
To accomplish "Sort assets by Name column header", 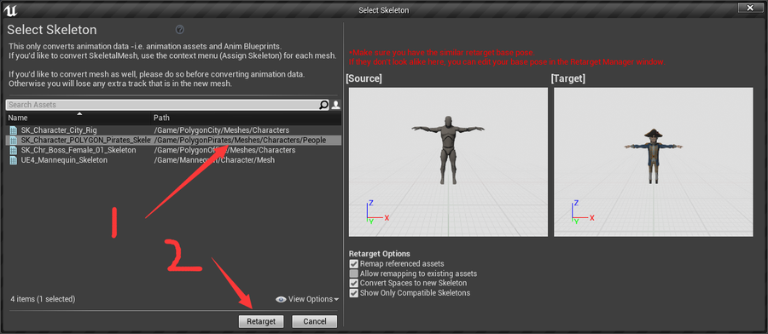I will tap(79, 118).
